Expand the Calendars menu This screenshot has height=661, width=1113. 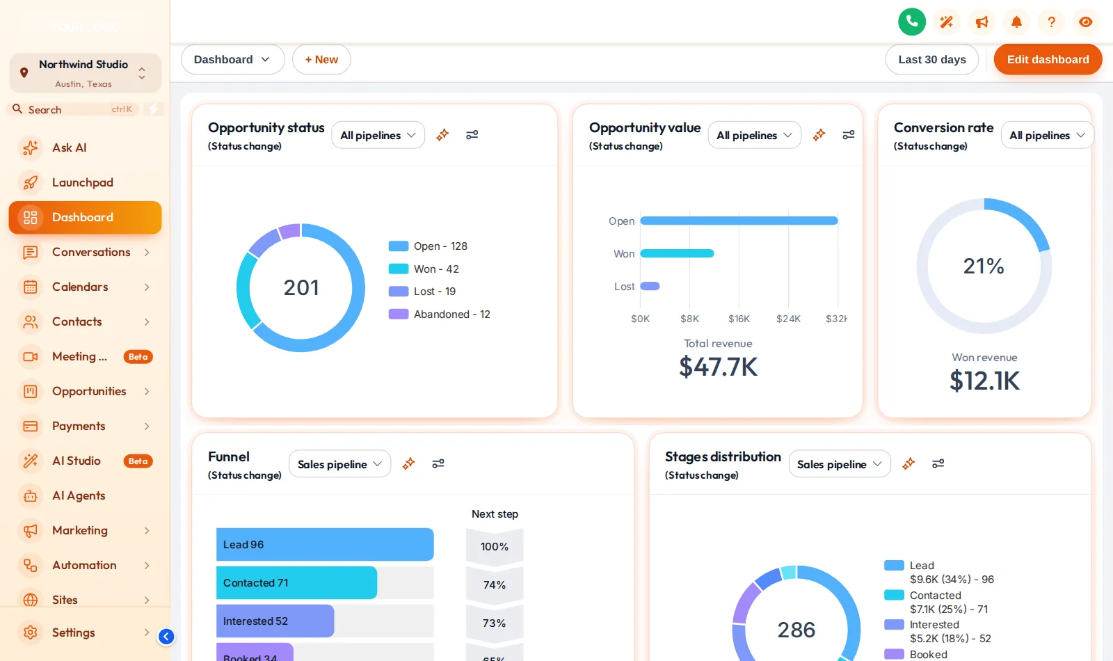point(147,287)
